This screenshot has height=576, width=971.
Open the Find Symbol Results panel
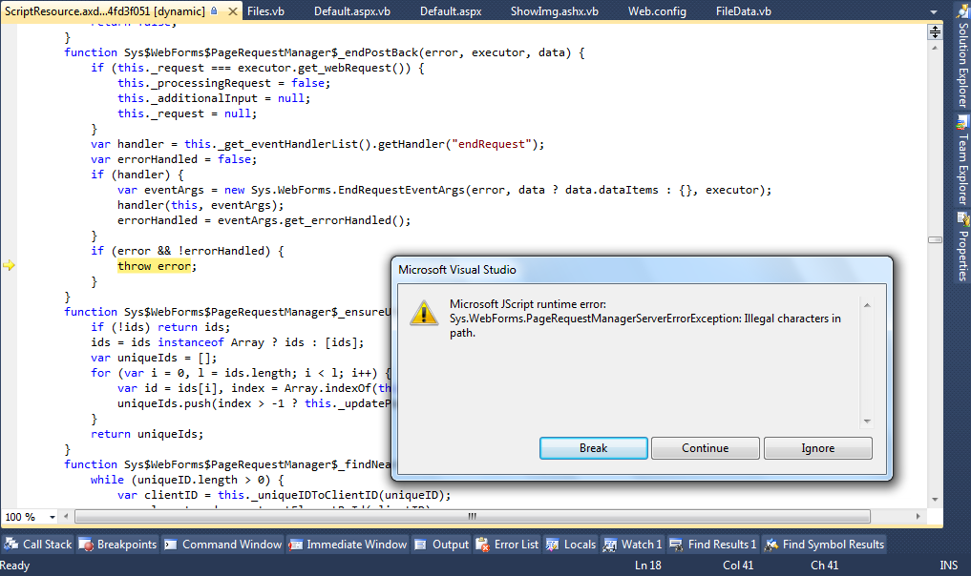point(833,545)
